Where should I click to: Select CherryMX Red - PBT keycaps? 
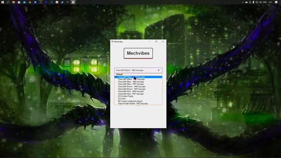pos(138,94)
